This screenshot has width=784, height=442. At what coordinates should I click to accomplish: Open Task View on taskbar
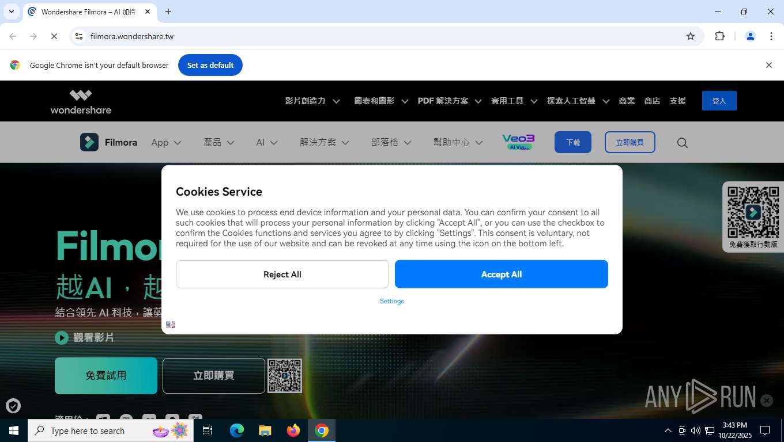[208, 430]
